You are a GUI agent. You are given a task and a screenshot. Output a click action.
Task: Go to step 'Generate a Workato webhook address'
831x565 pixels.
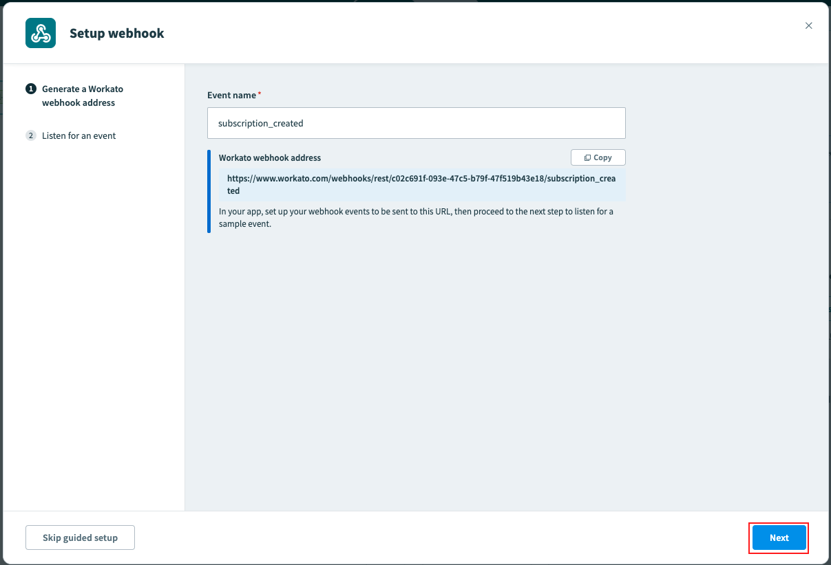[x=83, y=96]
